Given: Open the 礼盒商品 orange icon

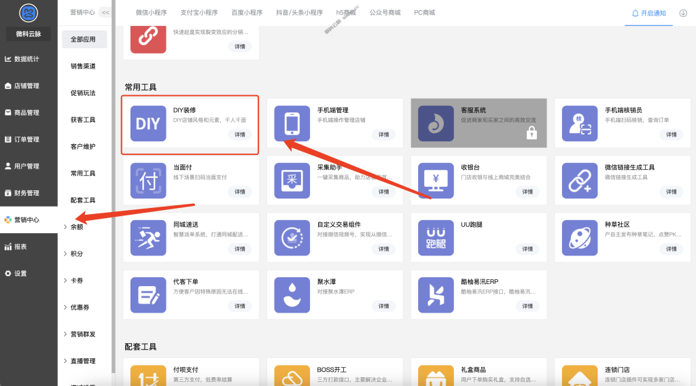Looking at the screenshot, I should coord(436,376).
